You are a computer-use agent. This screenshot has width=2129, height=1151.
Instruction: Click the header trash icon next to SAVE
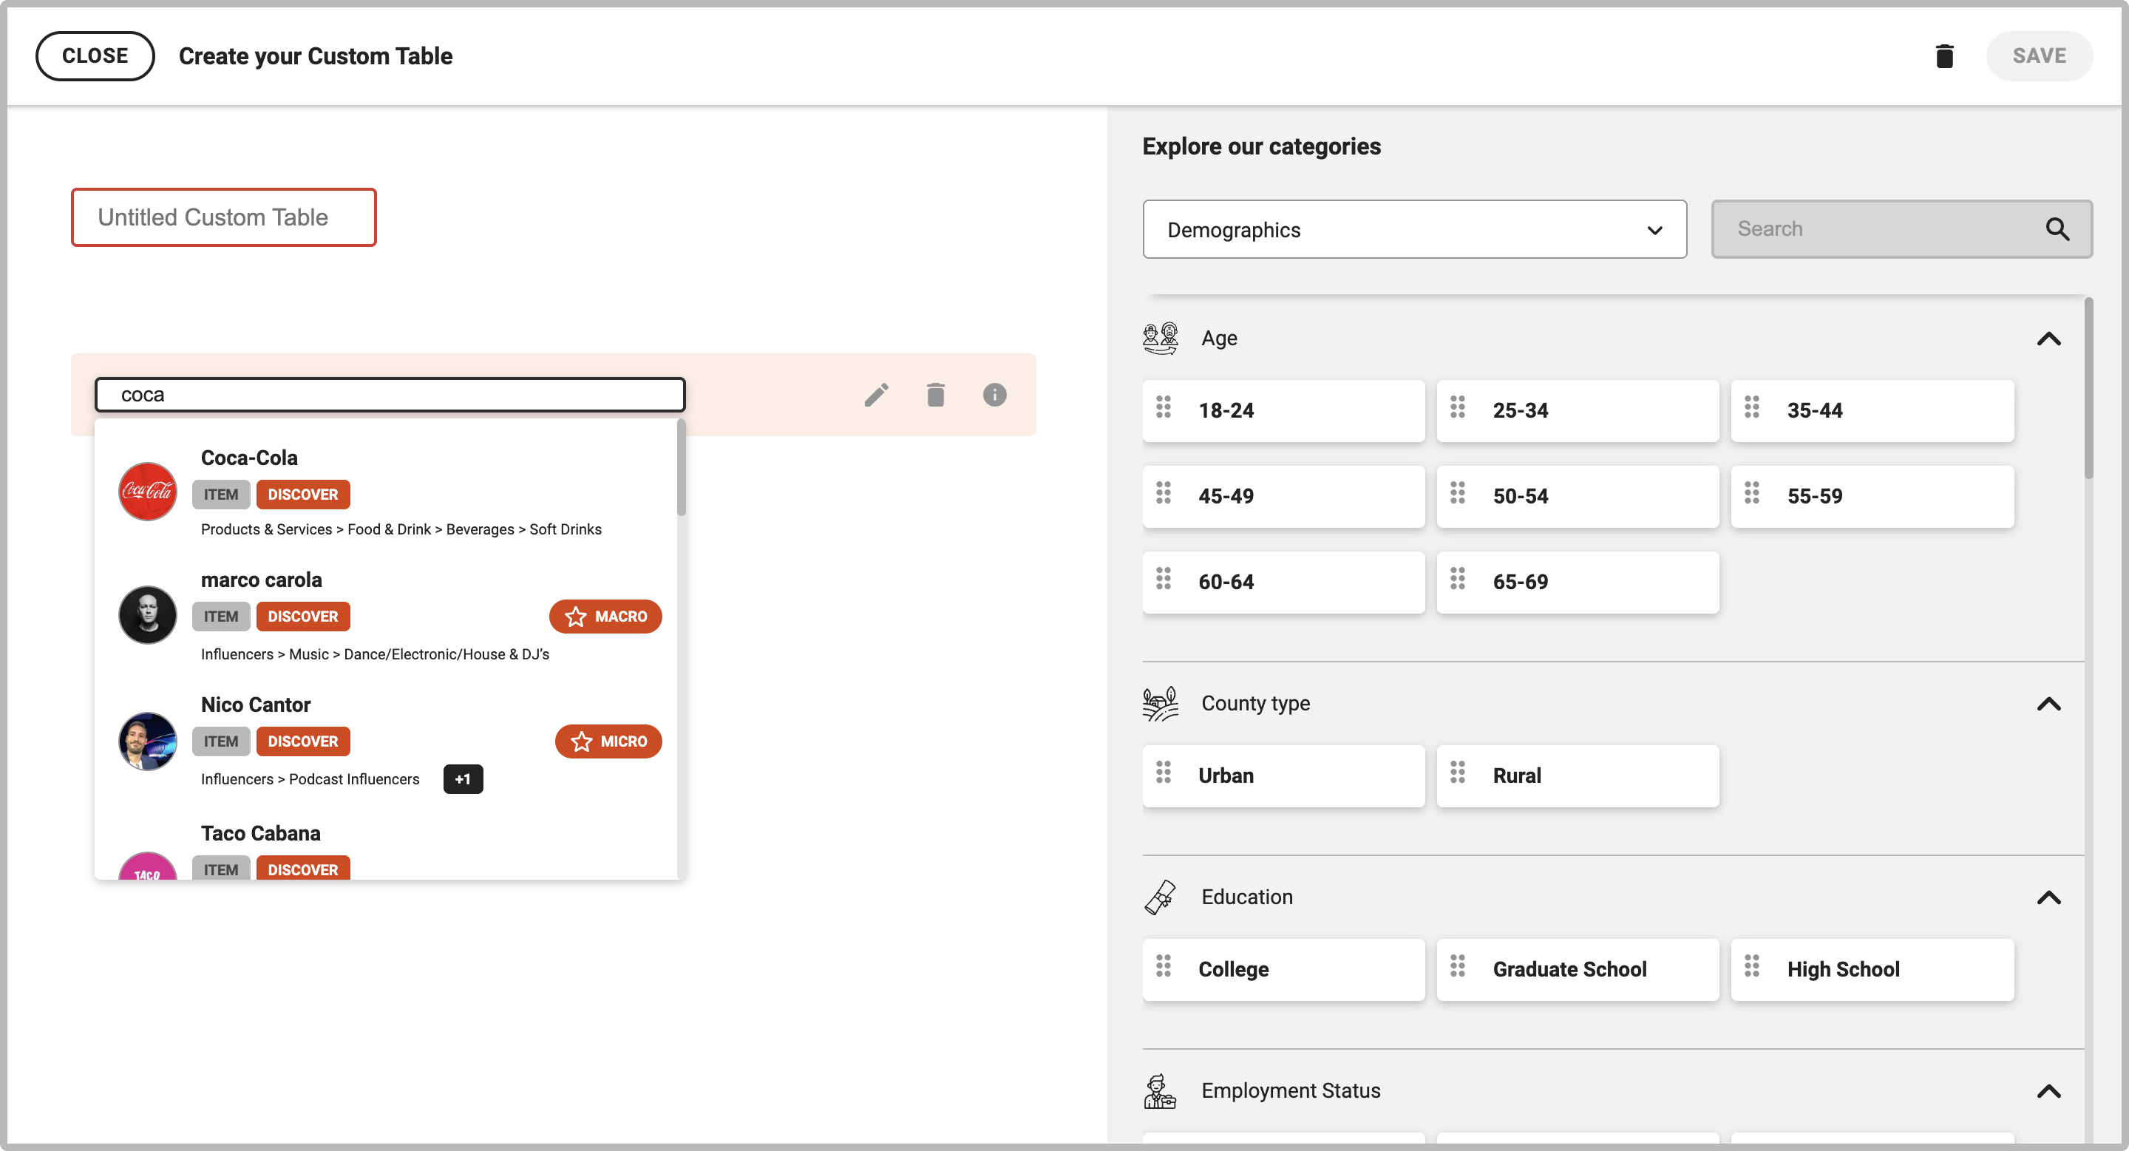1944,56
